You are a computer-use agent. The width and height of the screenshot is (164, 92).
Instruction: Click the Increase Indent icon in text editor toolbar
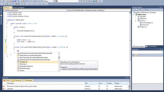[19, 4]
